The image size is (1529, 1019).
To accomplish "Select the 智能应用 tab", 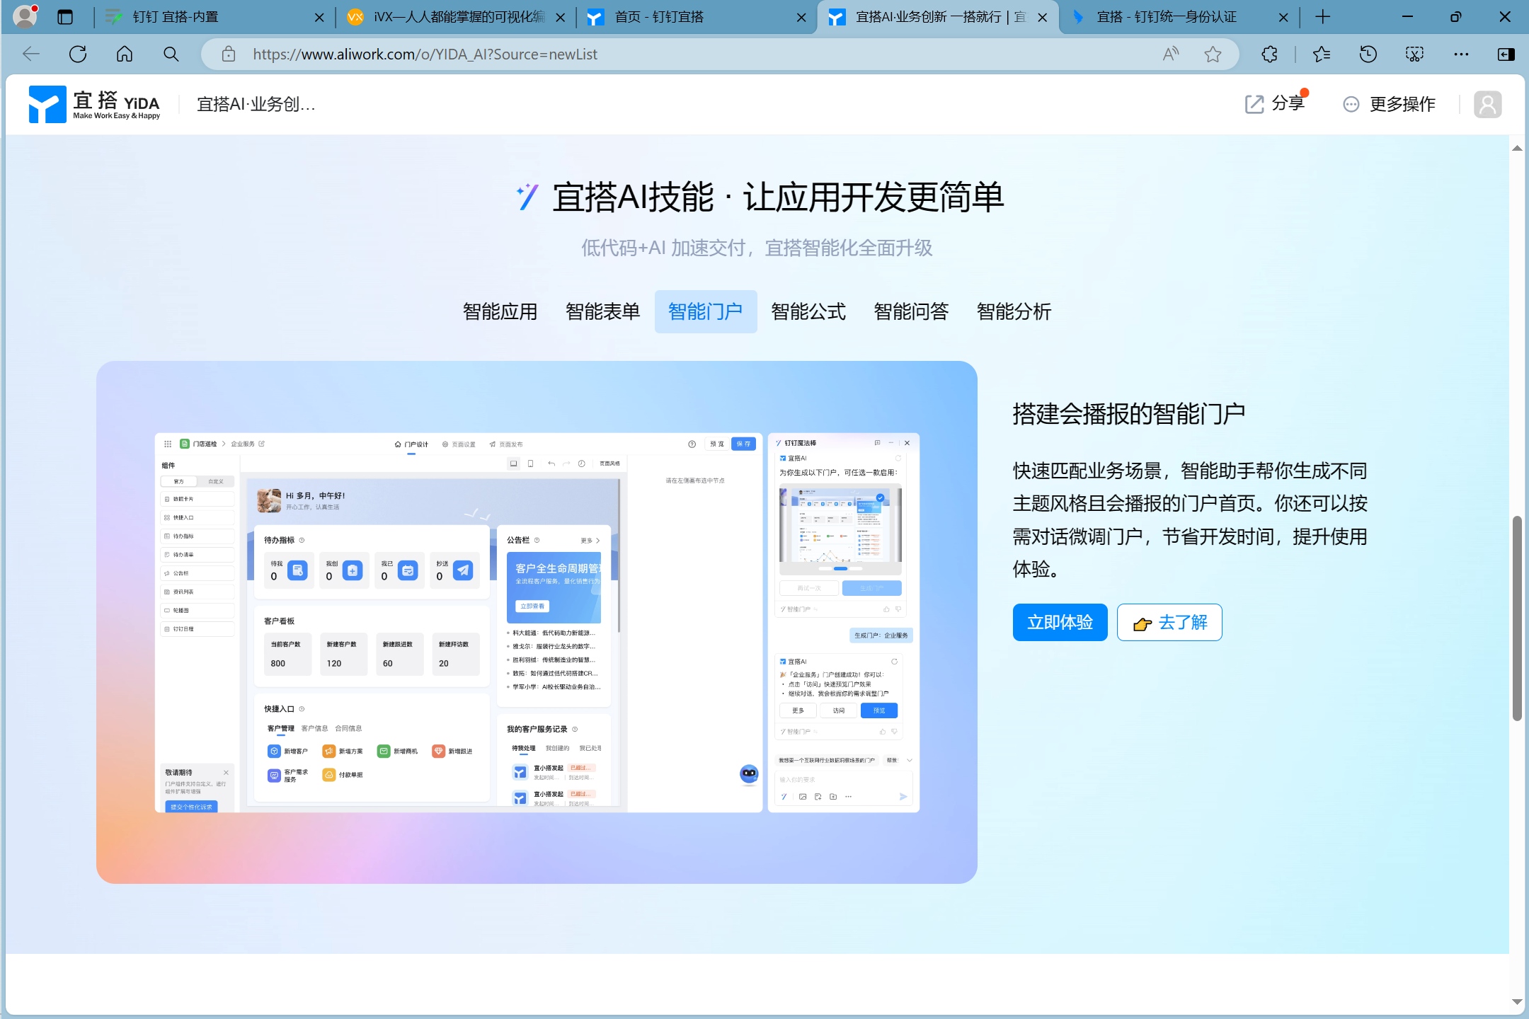I will click(x=500, y=311).
